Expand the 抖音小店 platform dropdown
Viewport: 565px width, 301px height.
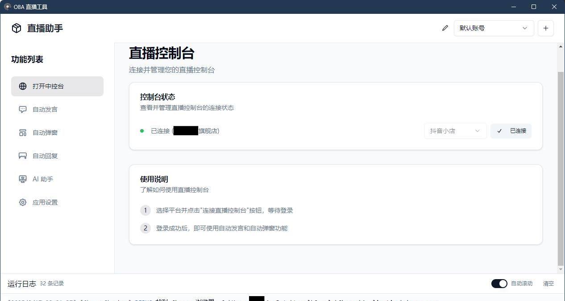pos(455,130)
